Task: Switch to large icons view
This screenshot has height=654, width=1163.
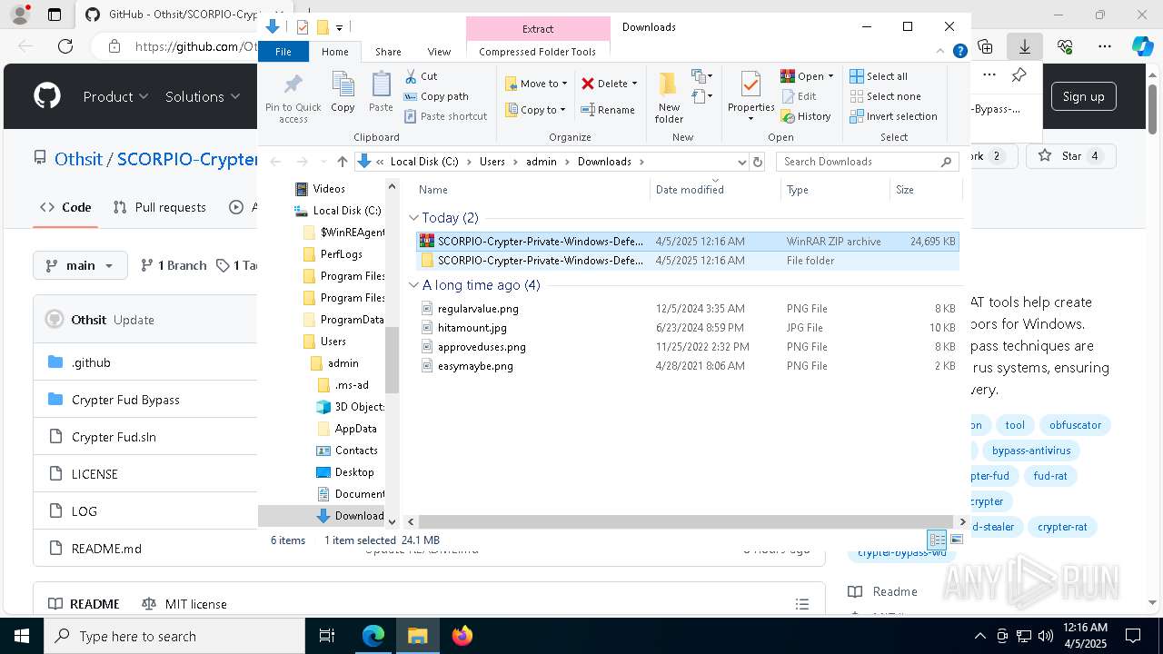Action: [956, 540]
